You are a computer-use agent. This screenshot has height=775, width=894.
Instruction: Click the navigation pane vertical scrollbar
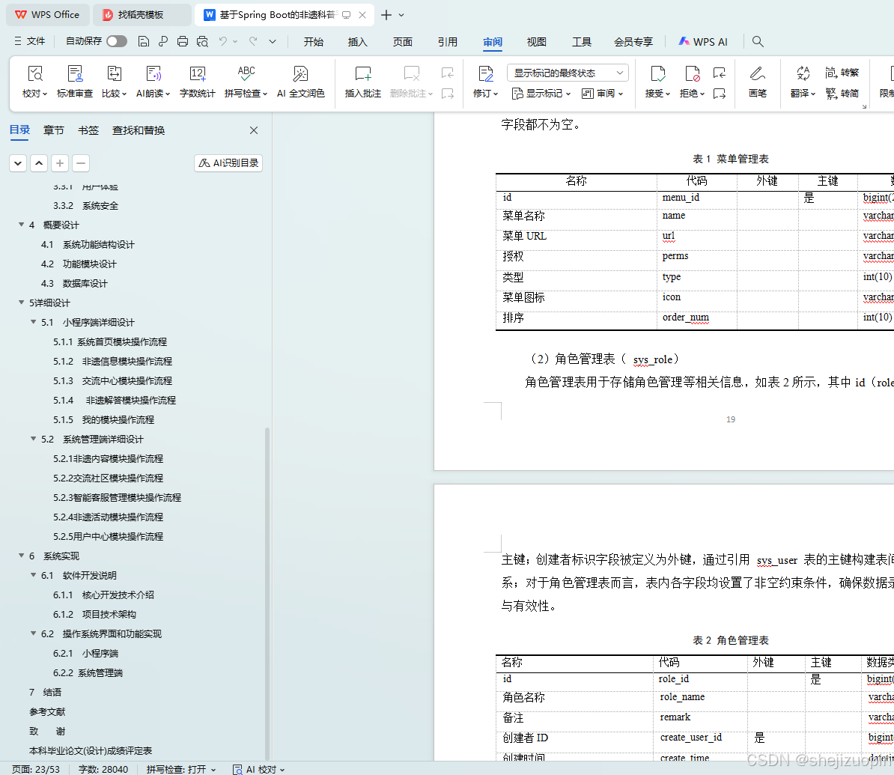pyautogui.click(x=267, y=593)
